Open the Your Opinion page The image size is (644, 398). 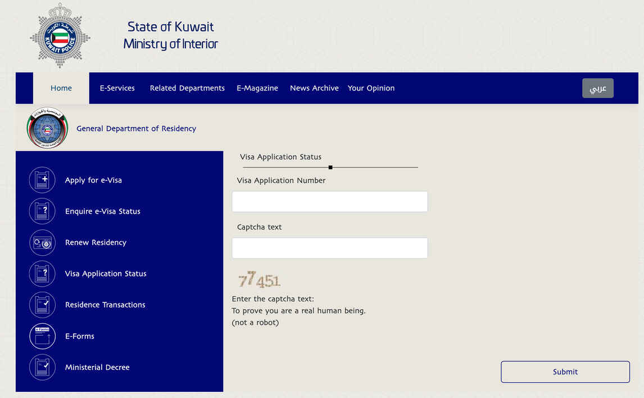pyautogui.click(x=371, y=88)
